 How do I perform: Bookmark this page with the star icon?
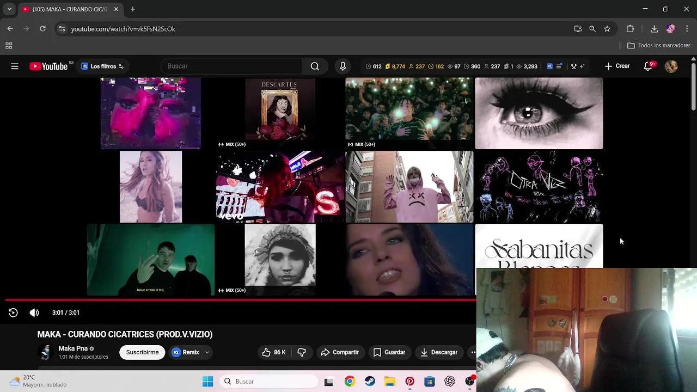pos(607,29)
